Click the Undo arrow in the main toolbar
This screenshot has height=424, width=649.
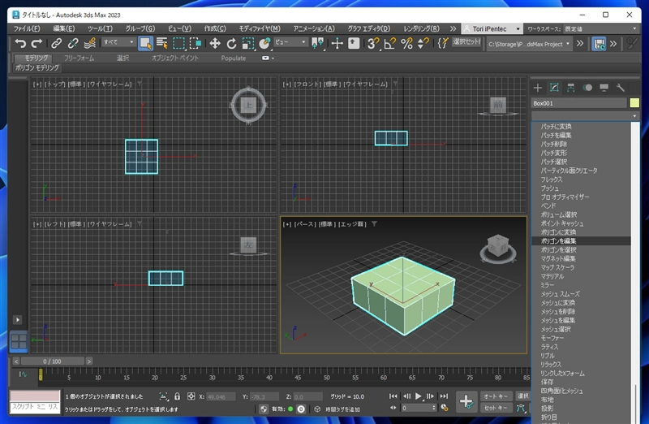point(19,43)
